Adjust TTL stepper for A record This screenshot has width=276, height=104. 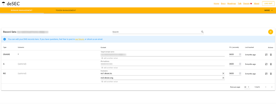click(x=240, y=64)
